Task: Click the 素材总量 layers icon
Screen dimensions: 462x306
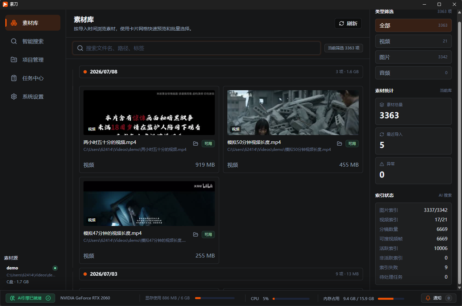Action: click(382, 105)
